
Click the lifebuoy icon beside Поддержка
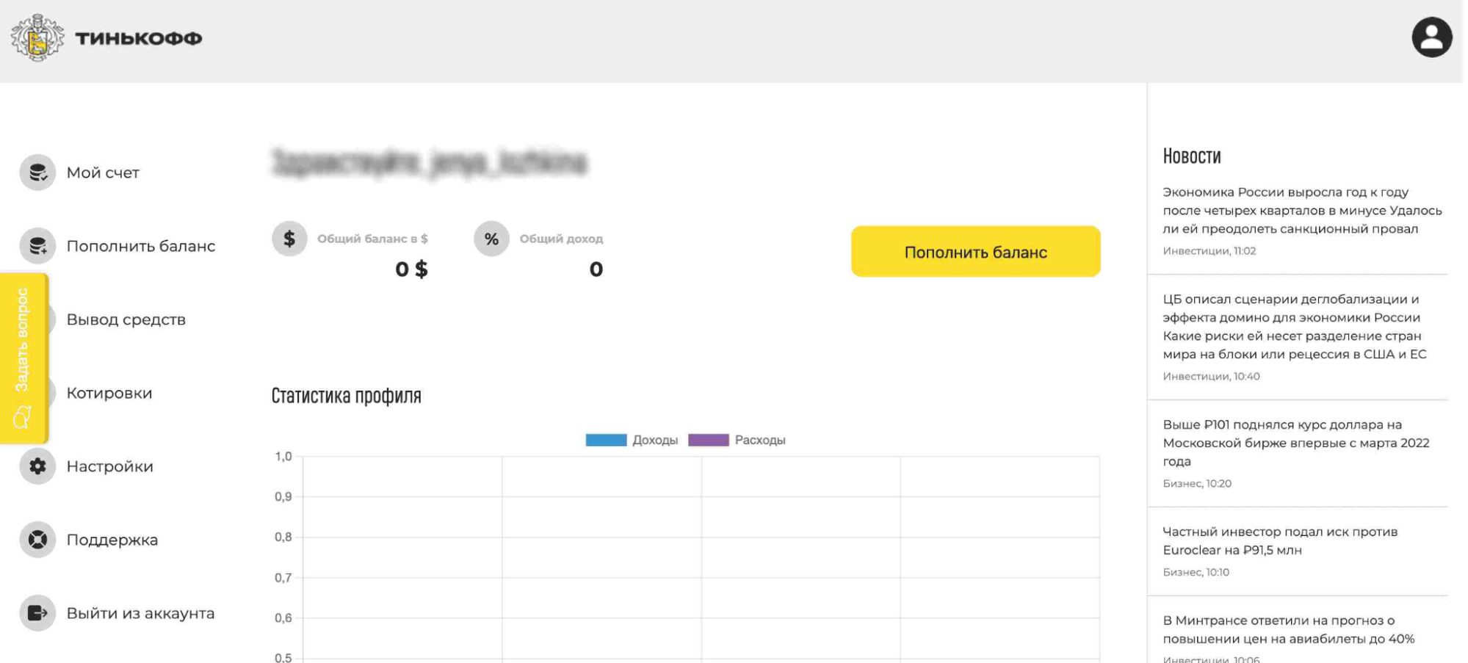coord(37,540)
